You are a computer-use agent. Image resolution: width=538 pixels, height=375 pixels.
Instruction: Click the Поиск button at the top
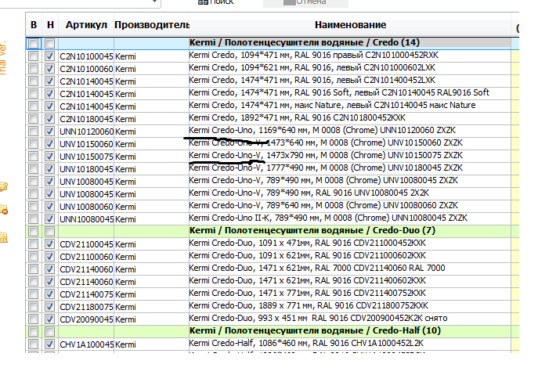click(x=216, y=2)
